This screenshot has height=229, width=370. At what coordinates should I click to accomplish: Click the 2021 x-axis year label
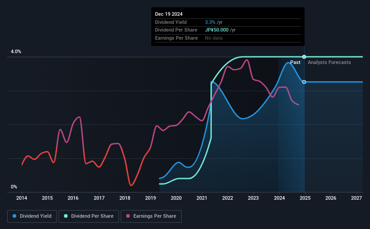point(202,198)
